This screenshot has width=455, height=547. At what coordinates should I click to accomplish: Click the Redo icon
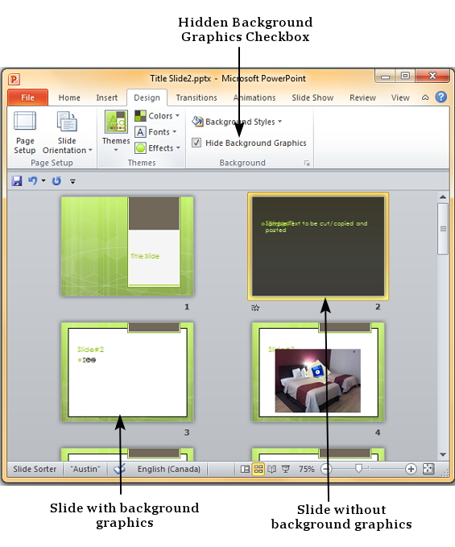(x=56, y=180)
